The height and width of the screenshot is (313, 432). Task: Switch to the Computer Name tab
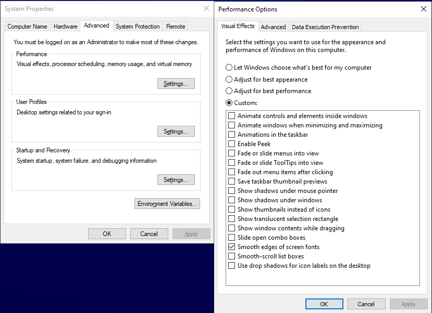[27, 27]
